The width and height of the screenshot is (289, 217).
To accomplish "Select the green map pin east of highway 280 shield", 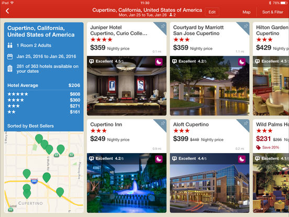I will tap(47, 177).
